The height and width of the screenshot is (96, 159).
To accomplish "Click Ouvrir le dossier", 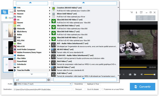I will (93, 89).
